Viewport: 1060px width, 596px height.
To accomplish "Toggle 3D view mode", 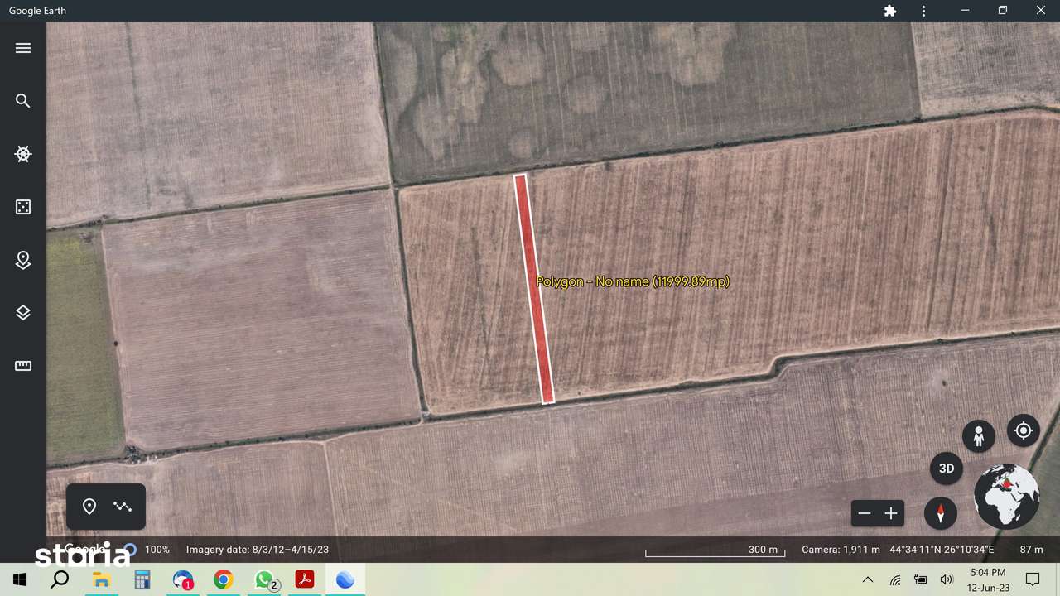I will click(946, 468).
